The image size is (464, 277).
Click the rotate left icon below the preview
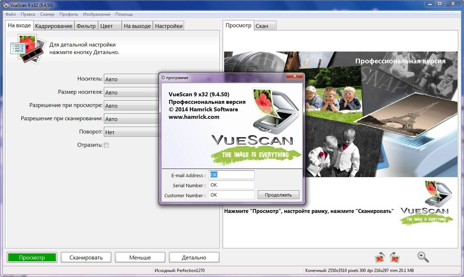[x=380, y=257]
